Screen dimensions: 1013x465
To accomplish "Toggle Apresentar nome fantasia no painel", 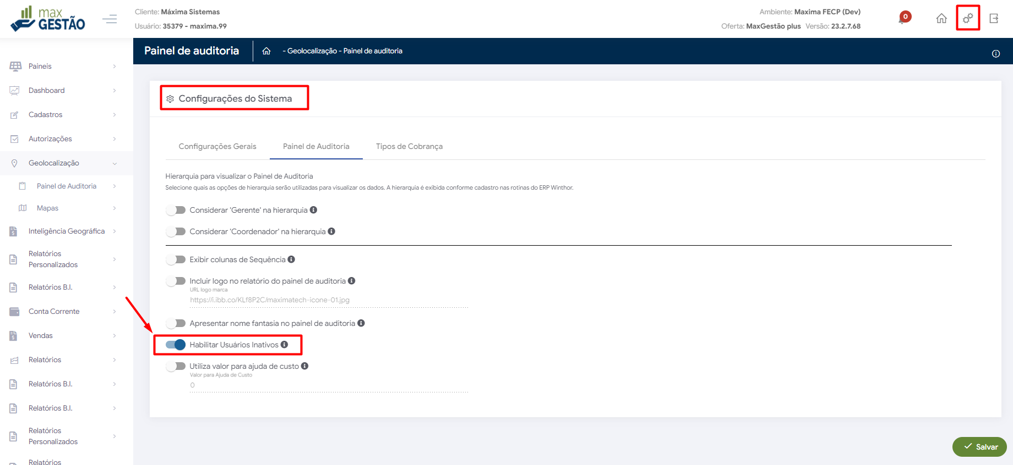I will coord(176,323).
